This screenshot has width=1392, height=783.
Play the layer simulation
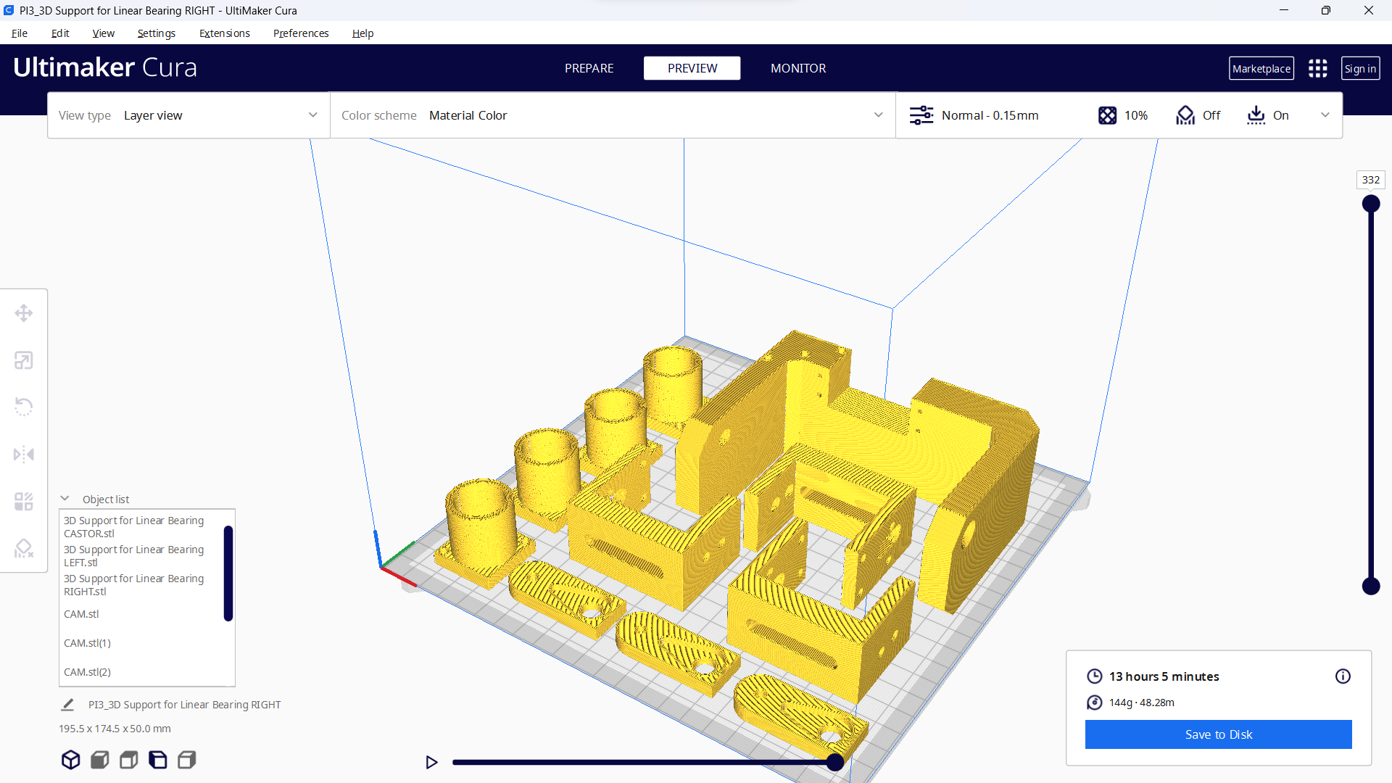(431, 762)
